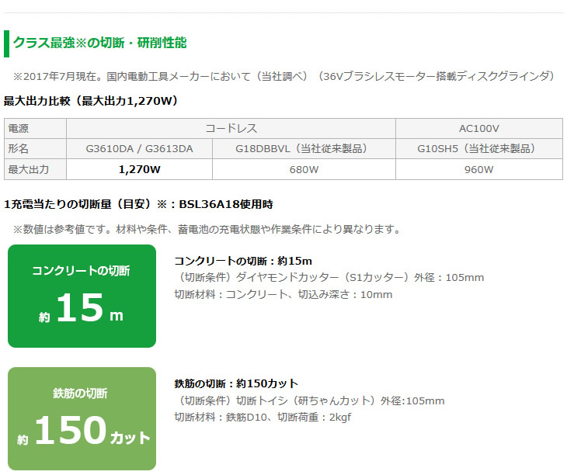Screen dimensions: 567x475
Task: Click the green コンクリートの切断 約15m badge
Action: [82, 296]
